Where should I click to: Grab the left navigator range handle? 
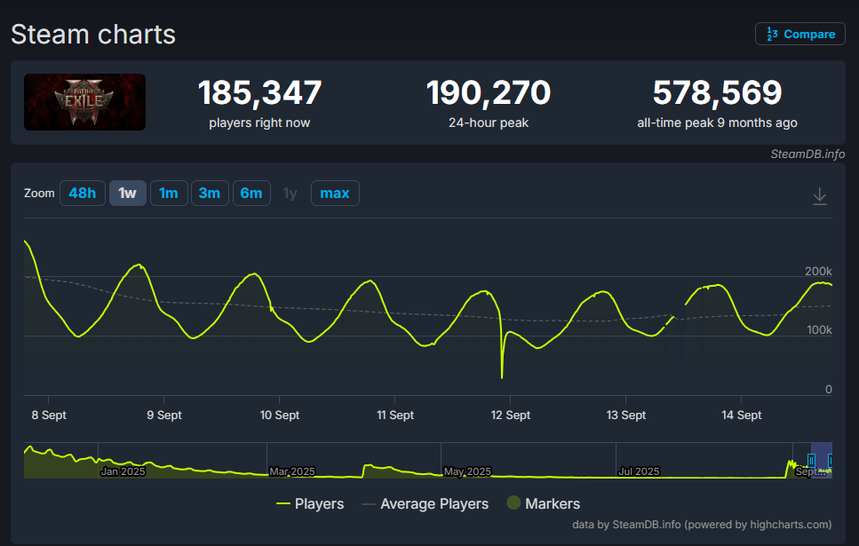tap(811, 461)
